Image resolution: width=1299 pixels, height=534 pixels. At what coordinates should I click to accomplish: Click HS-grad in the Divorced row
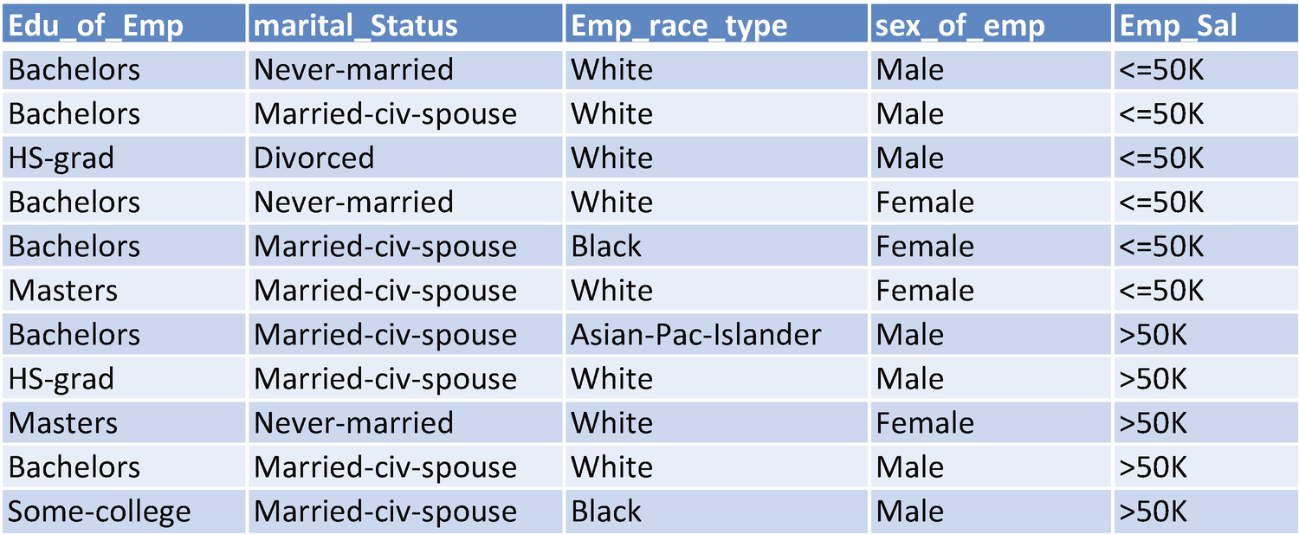tap(61, 158)
